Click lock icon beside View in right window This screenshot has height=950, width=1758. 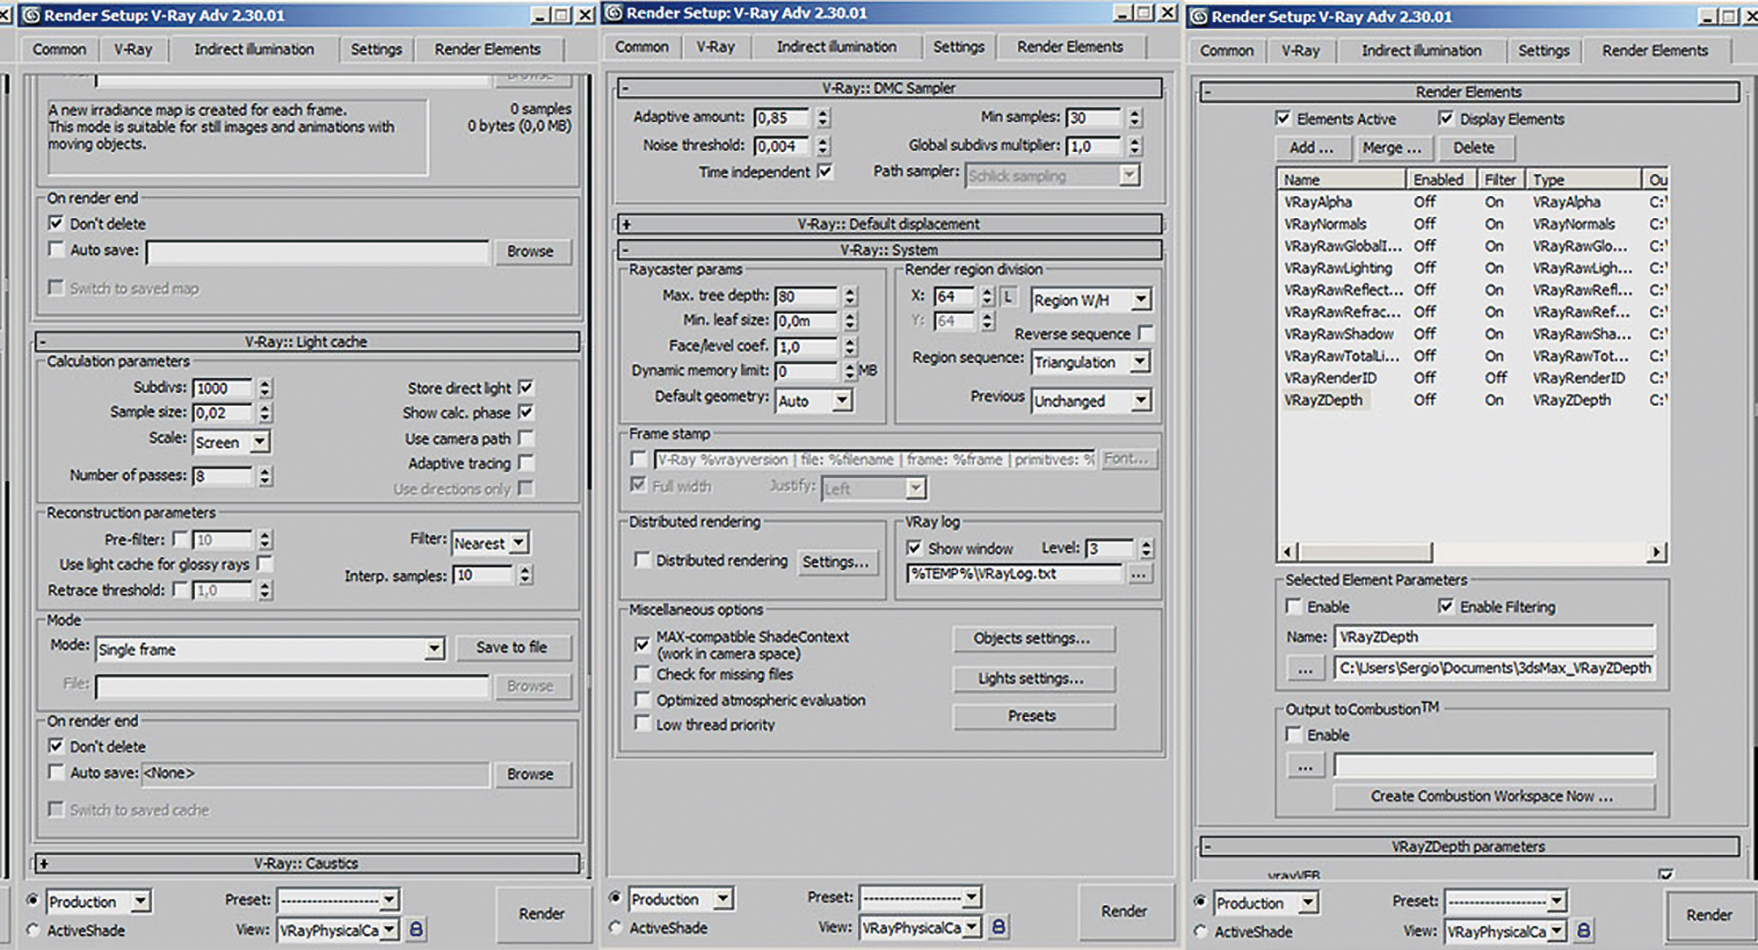coord(1583,930)
